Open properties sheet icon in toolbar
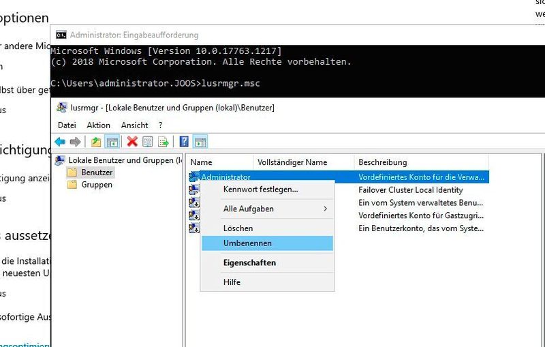The height and width of the screenshot is (347, 545). (x=148, y=142)
